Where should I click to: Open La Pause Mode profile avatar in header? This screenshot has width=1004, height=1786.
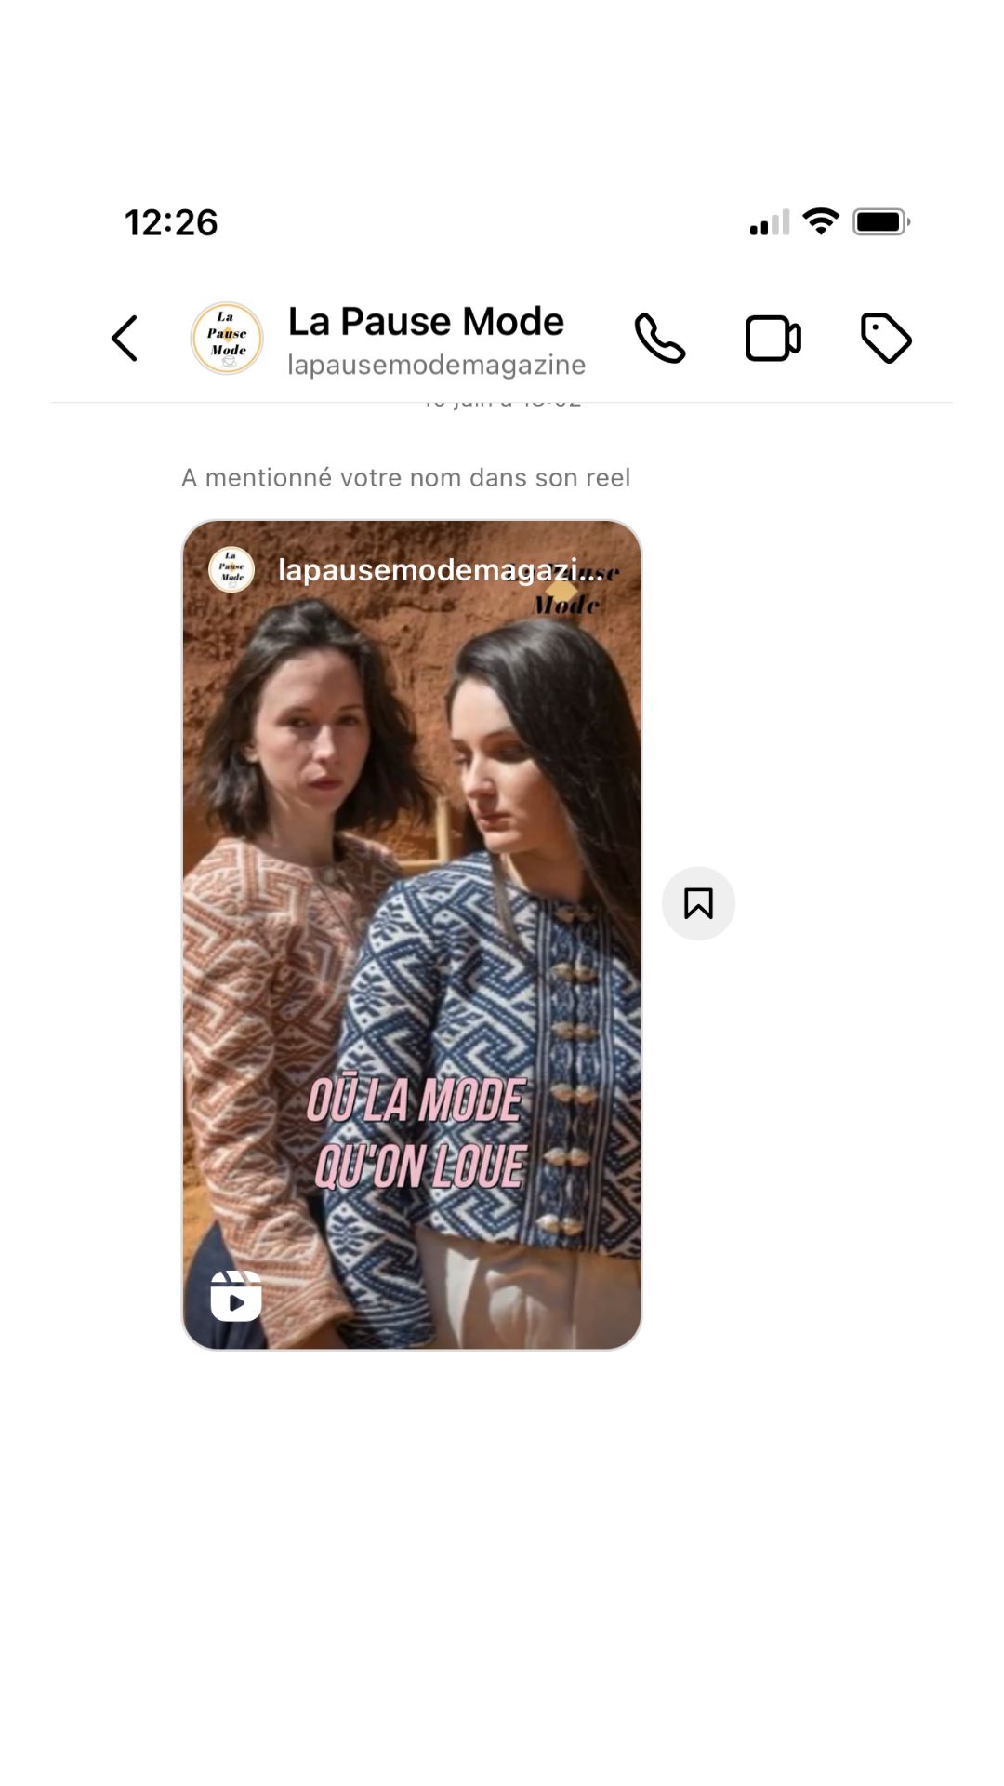click(227, 338)
